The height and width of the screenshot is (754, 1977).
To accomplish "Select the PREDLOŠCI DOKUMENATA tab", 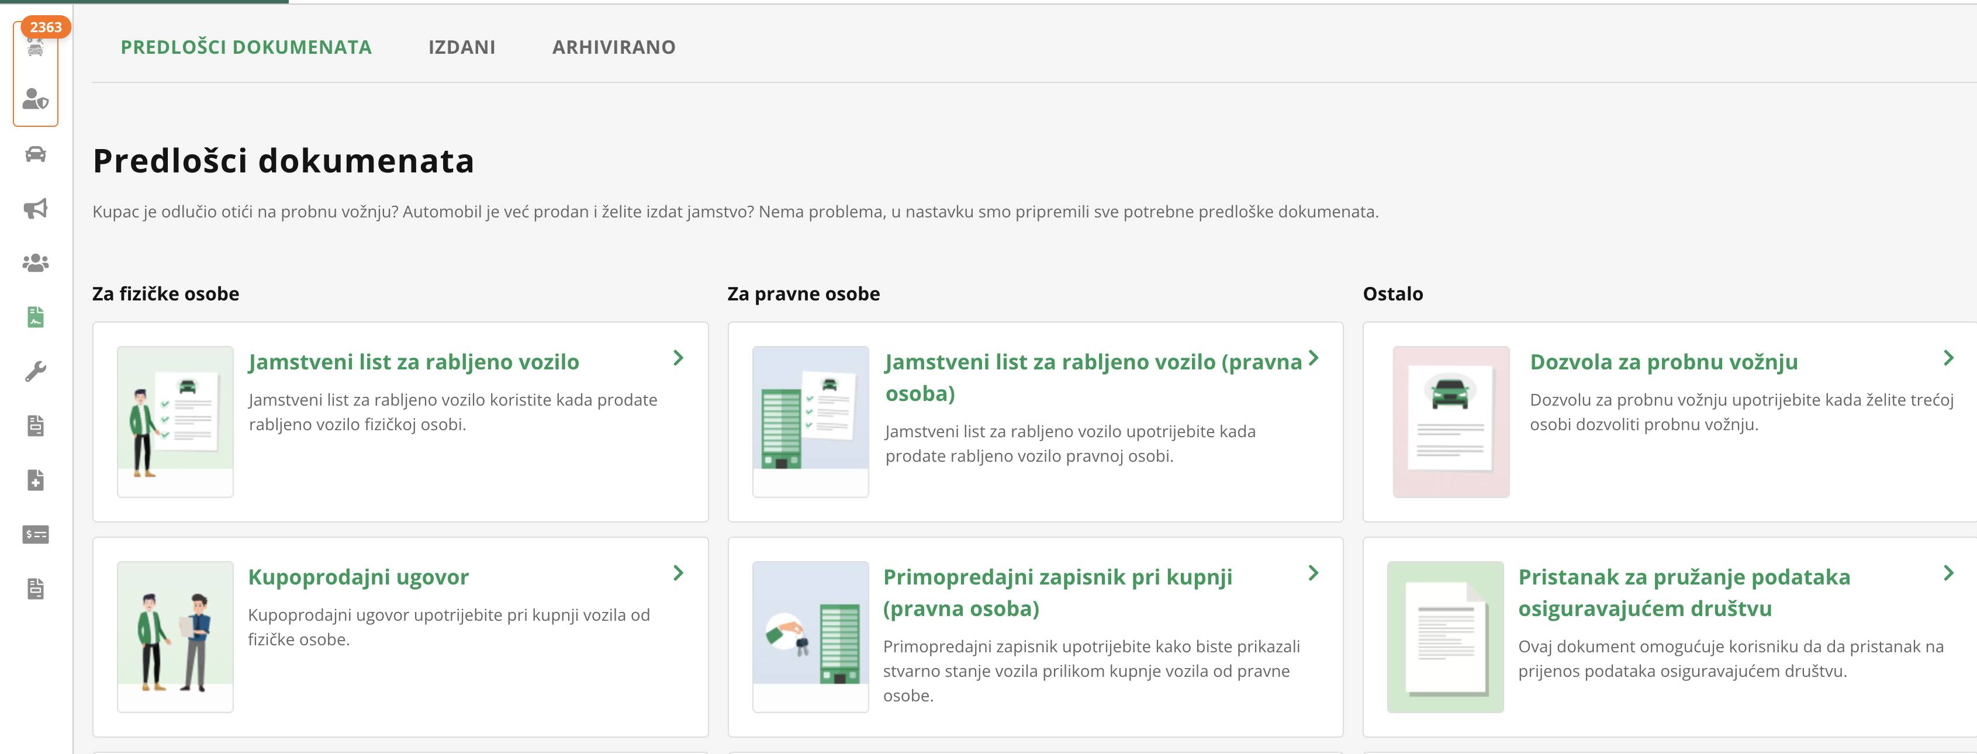I will click(x=246, y=47).
